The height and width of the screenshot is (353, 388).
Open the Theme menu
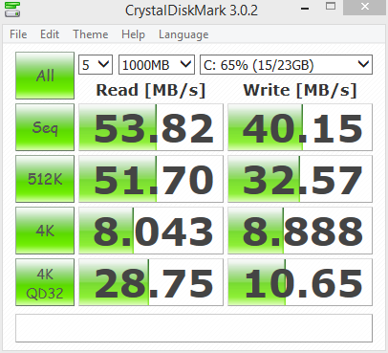click(91, 34)
